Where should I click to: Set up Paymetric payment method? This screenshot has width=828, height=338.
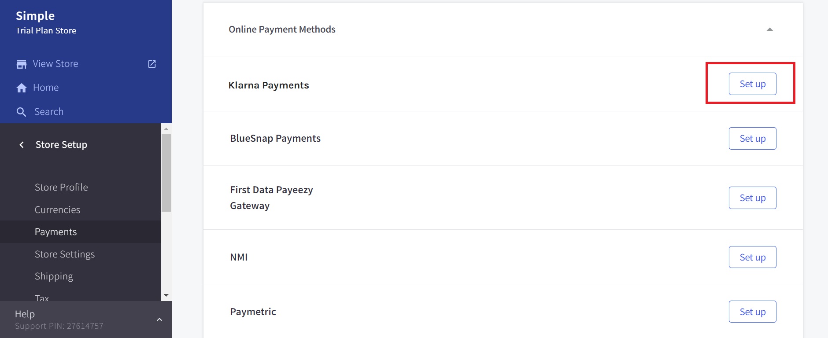pos(752,312)
